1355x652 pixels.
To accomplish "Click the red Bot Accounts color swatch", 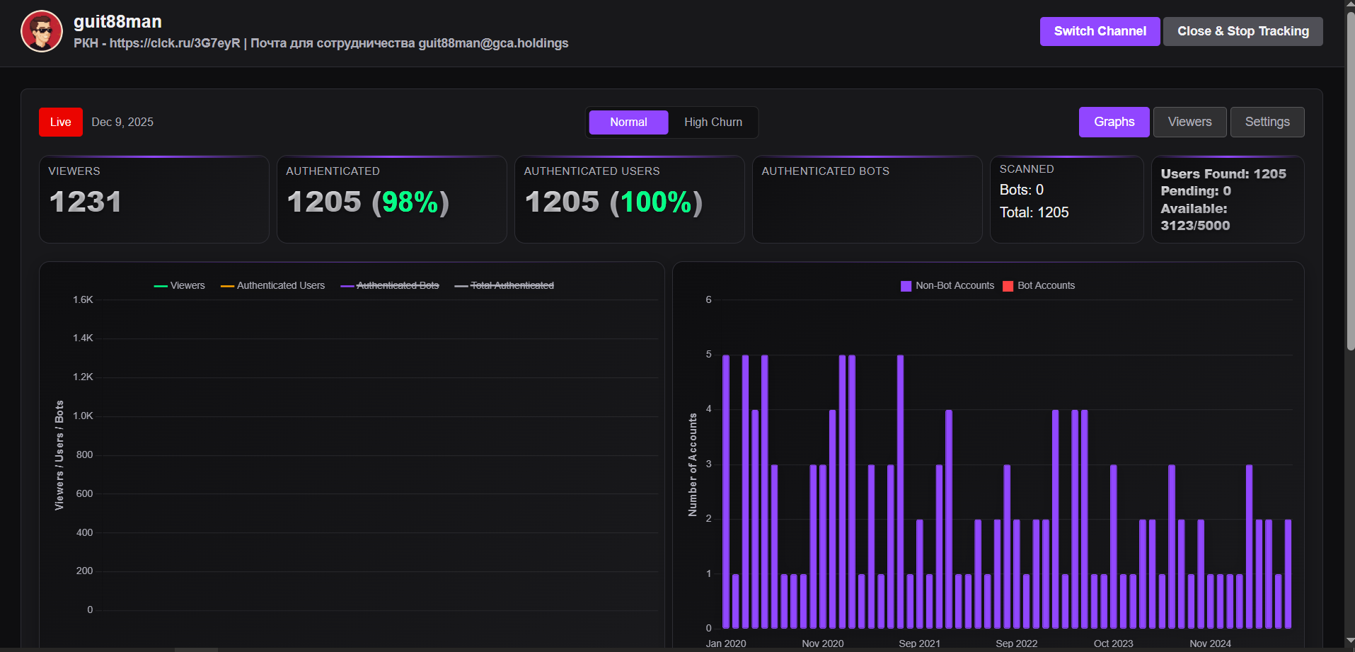I will click(1008, 286).
